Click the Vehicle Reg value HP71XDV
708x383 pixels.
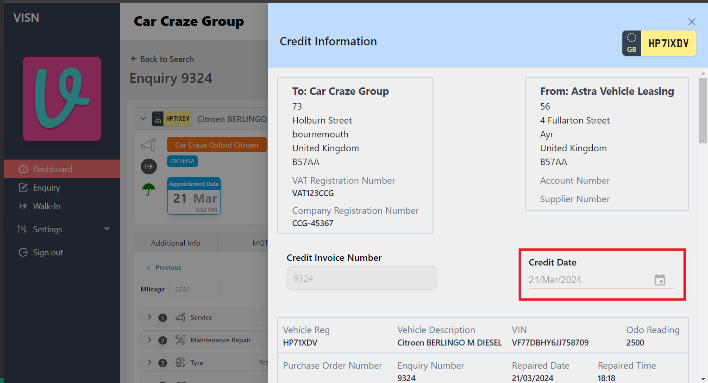[300, 343]
